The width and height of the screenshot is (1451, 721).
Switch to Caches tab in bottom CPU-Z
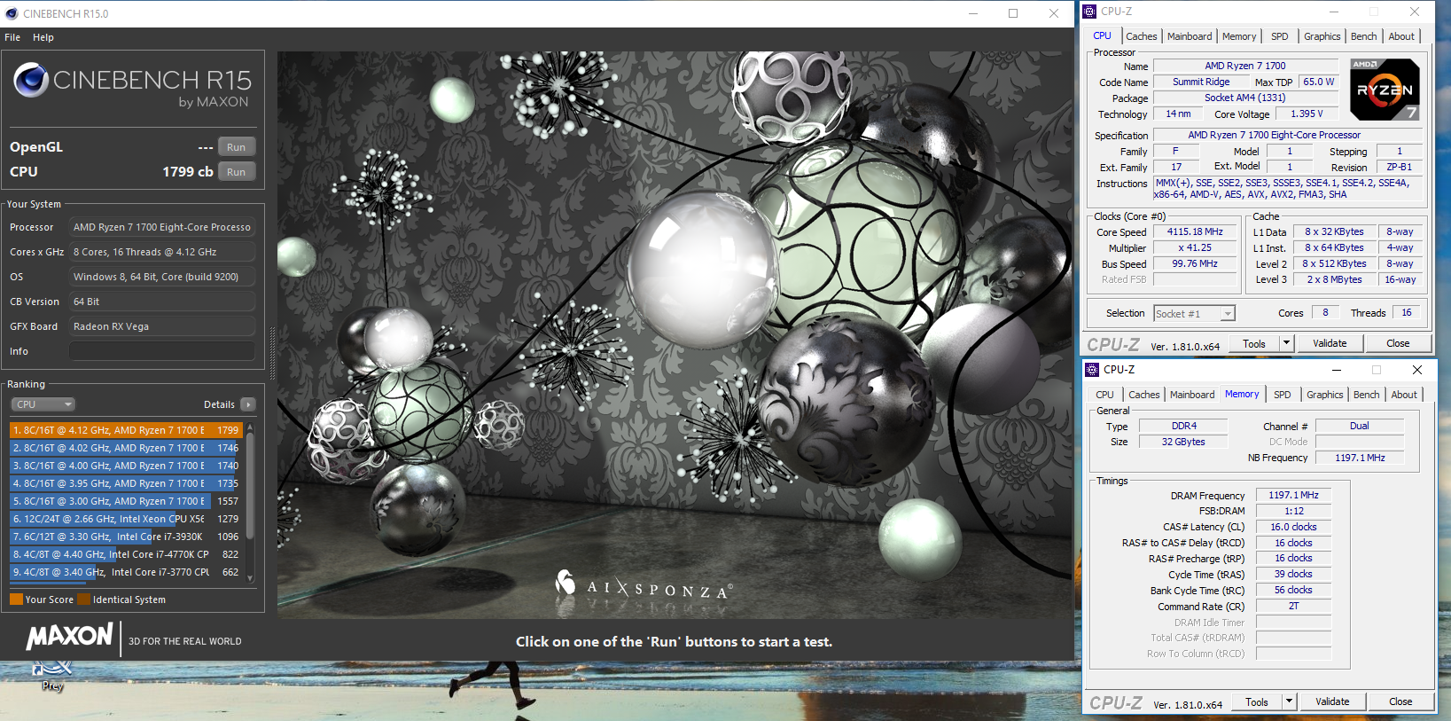click(1144, 395)
